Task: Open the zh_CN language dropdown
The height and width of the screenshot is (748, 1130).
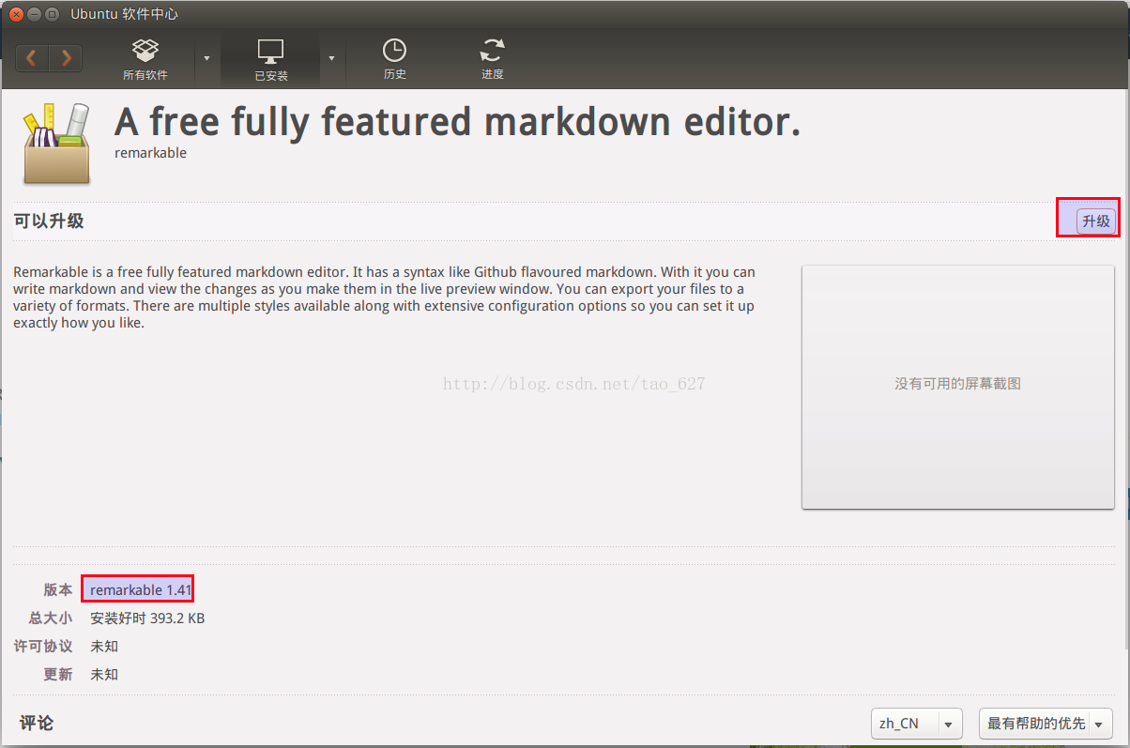Action: pyautogui.click(x=917, y=724)
